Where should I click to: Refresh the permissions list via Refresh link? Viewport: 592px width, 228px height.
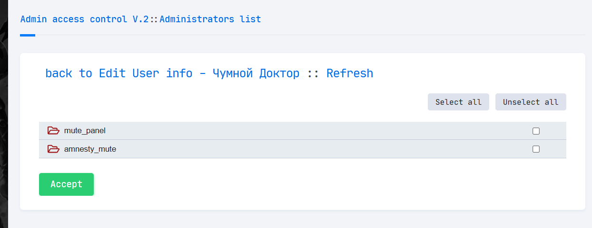(350, 73)
